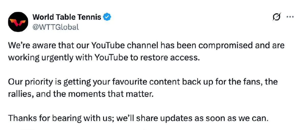
Task: Visit the @WTTGlobal handle link
Action: pyautogui.click(x=56, y=27)
